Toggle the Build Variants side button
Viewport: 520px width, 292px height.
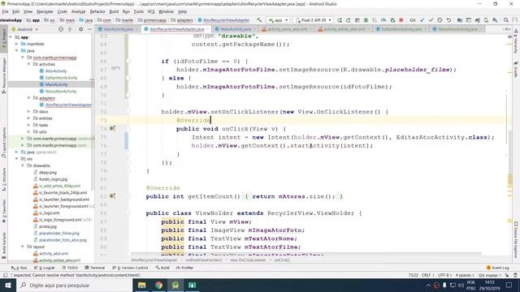click(x=4, y=245)
